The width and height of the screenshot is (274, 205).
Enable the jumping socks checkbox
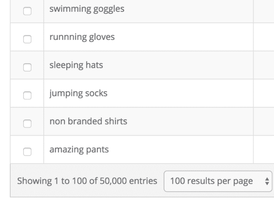27,95
